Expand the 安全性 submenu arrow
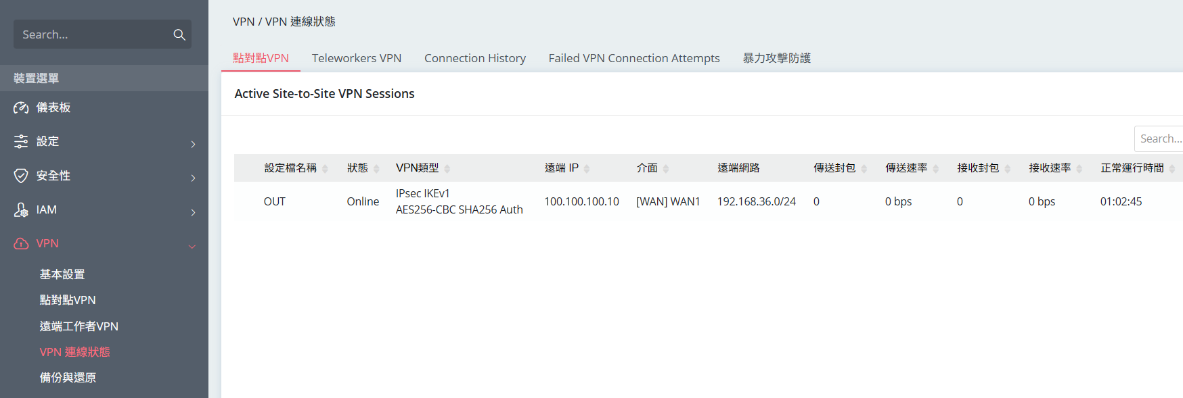The width and height of the screenshot is (1183, 398). click(193, 178)
